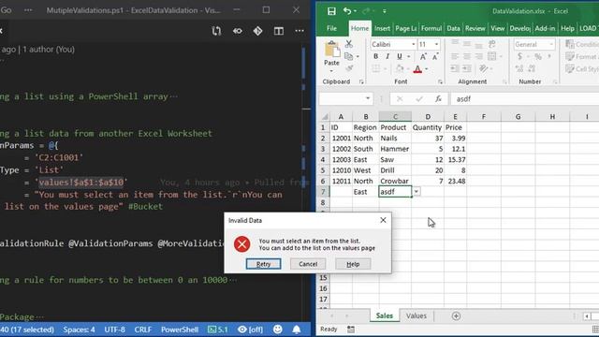Click the Format as Table icon

pos(570,56)
